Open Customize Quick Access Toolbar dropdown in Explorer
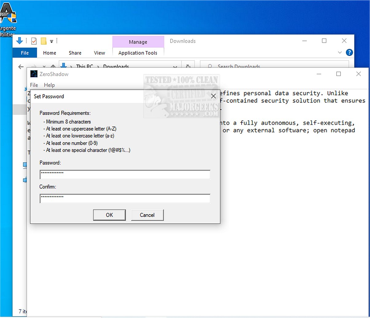This screenshot has width=370, height=318. (x=51, y=41)
